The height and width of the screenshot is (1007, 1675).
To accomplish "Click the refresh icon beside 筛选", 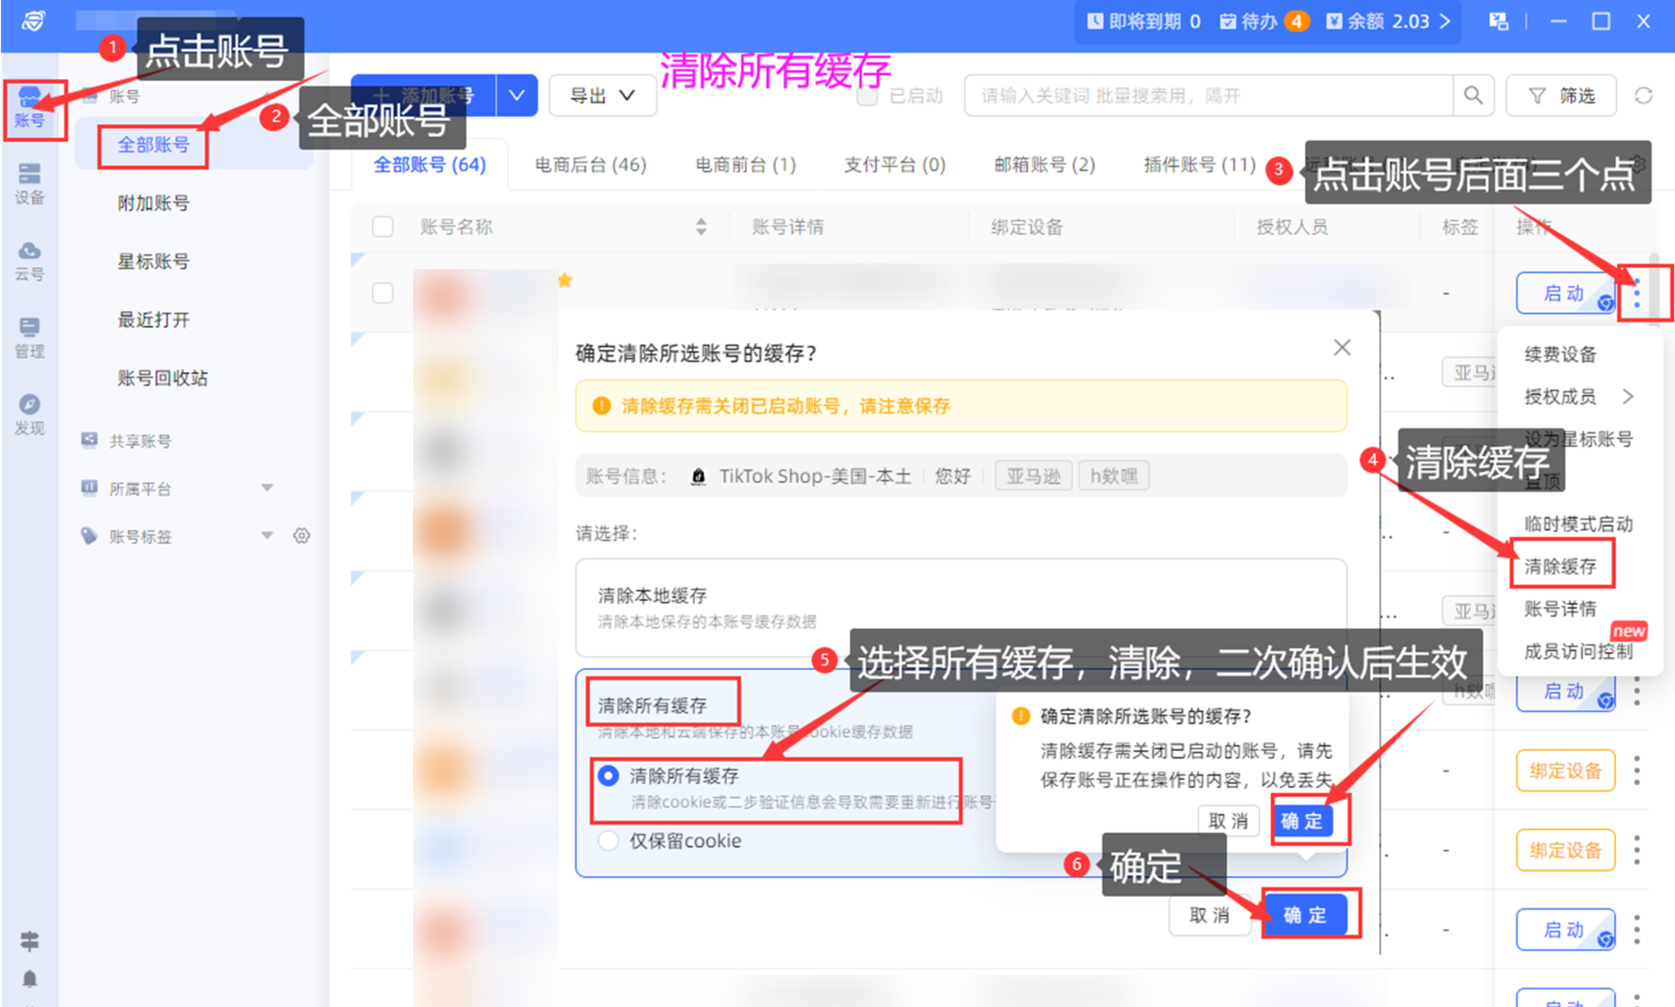I will tap(1643, 96).
